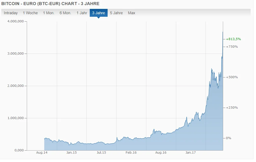Screen dimensions: 256x162
Task: Click the Aug.14 date label
Action: (42, 153)
